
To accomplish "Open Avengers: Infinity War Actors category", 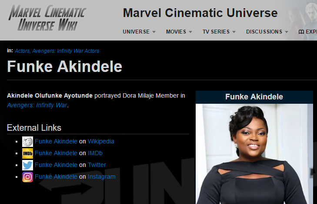I will point(66,51).
